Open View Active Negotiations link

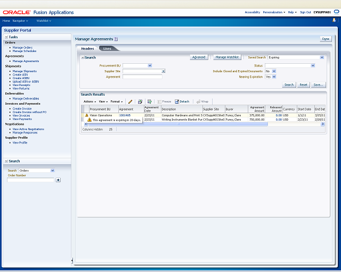click(x=28, y=129)
